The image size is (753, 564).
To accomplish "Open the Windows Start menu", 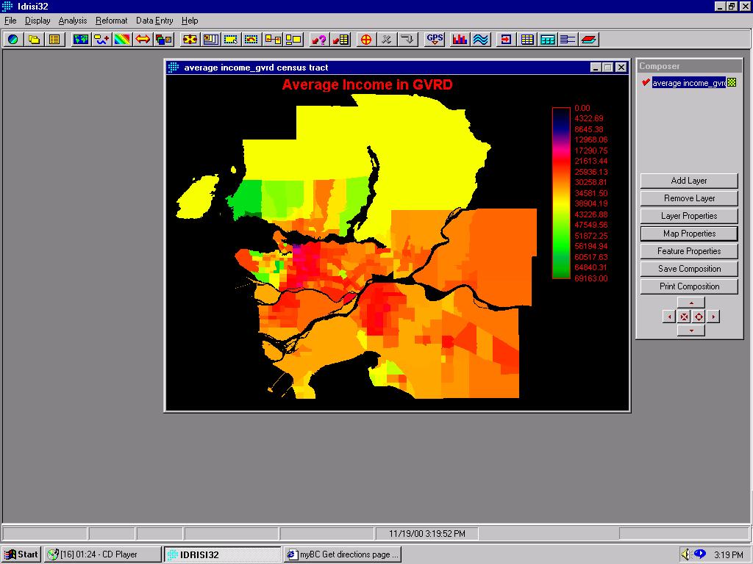I will pos(21,554).
